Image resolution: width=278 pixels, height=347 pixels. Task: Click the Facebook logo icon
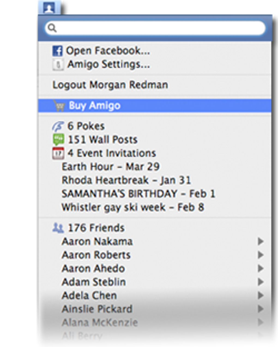click(x=57, y=51)
